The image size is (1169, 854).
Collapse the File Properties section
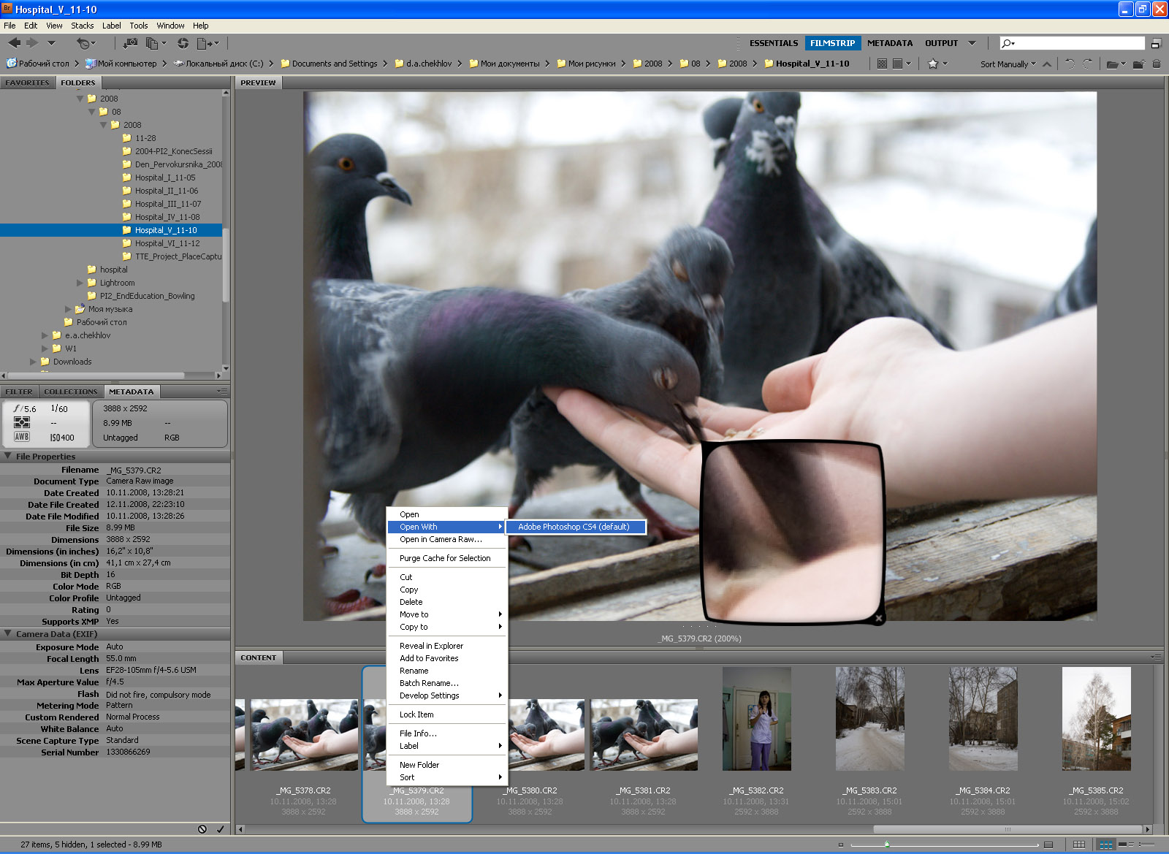8,457
